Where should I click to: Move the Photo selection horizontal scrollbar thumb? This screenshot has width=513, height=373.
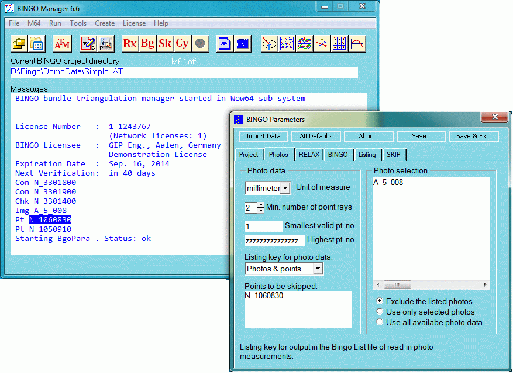point(397,284)
